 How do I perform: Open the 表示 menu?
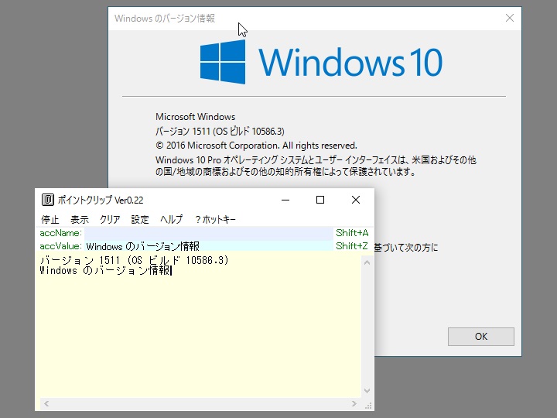click(79, 219)
